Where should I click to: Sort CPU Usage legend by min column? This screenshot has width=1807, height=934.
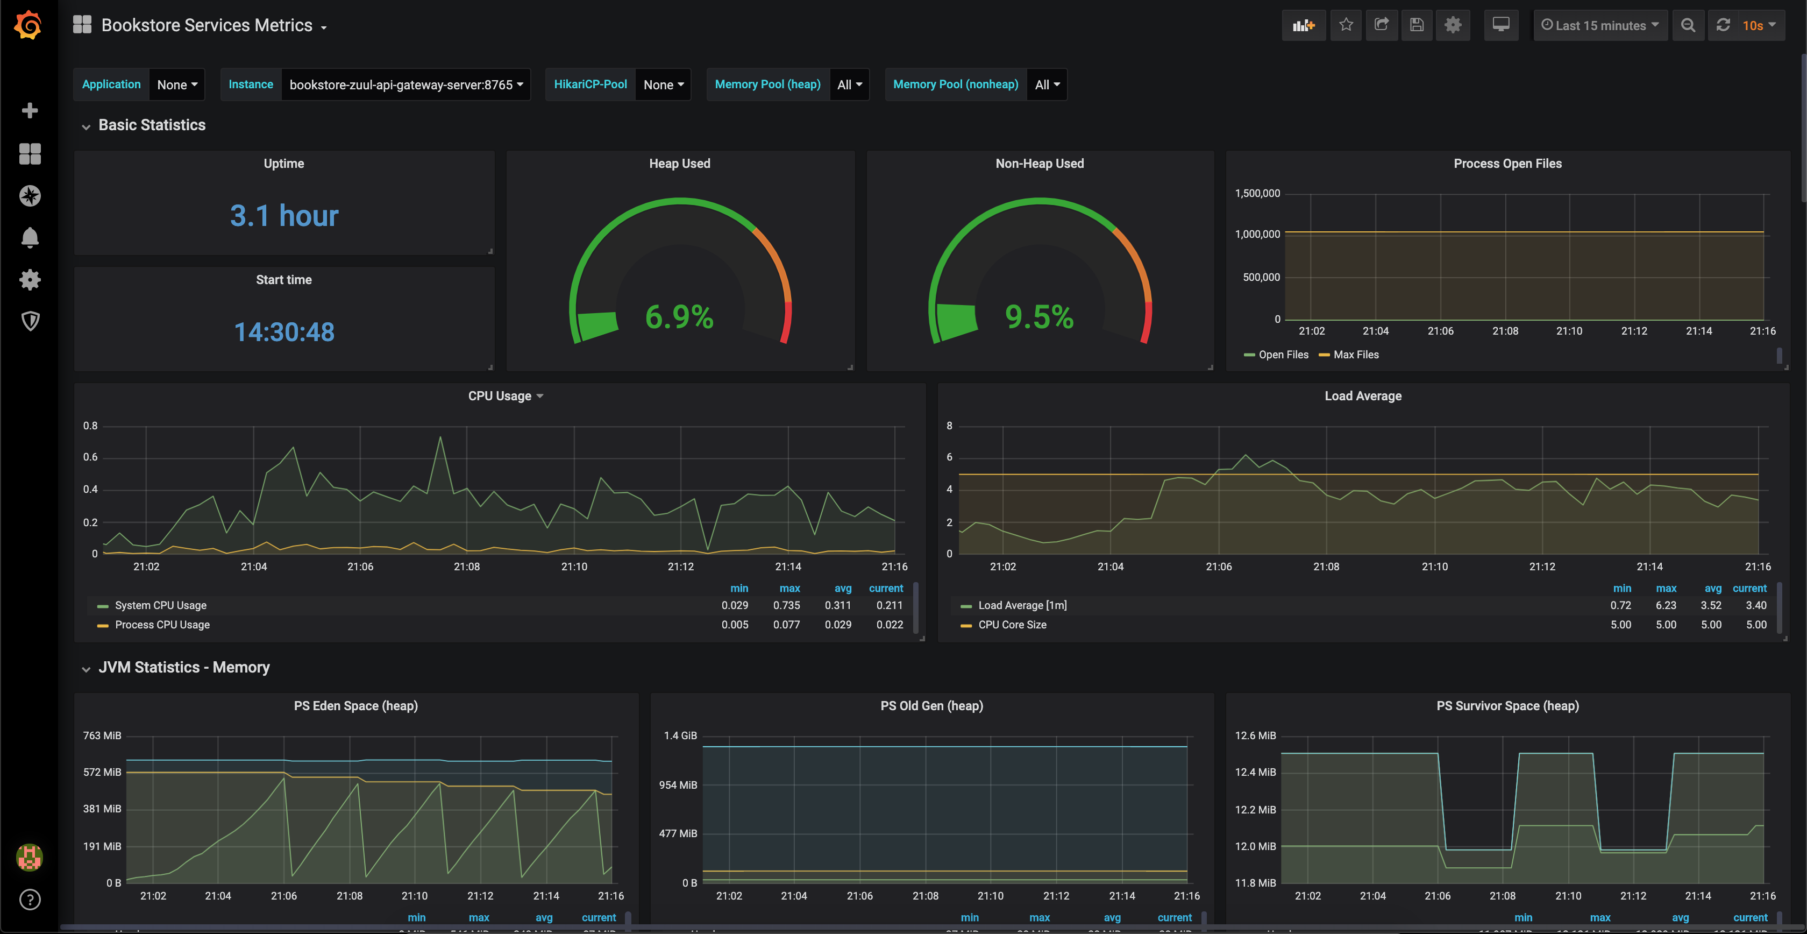click(739, 588)
